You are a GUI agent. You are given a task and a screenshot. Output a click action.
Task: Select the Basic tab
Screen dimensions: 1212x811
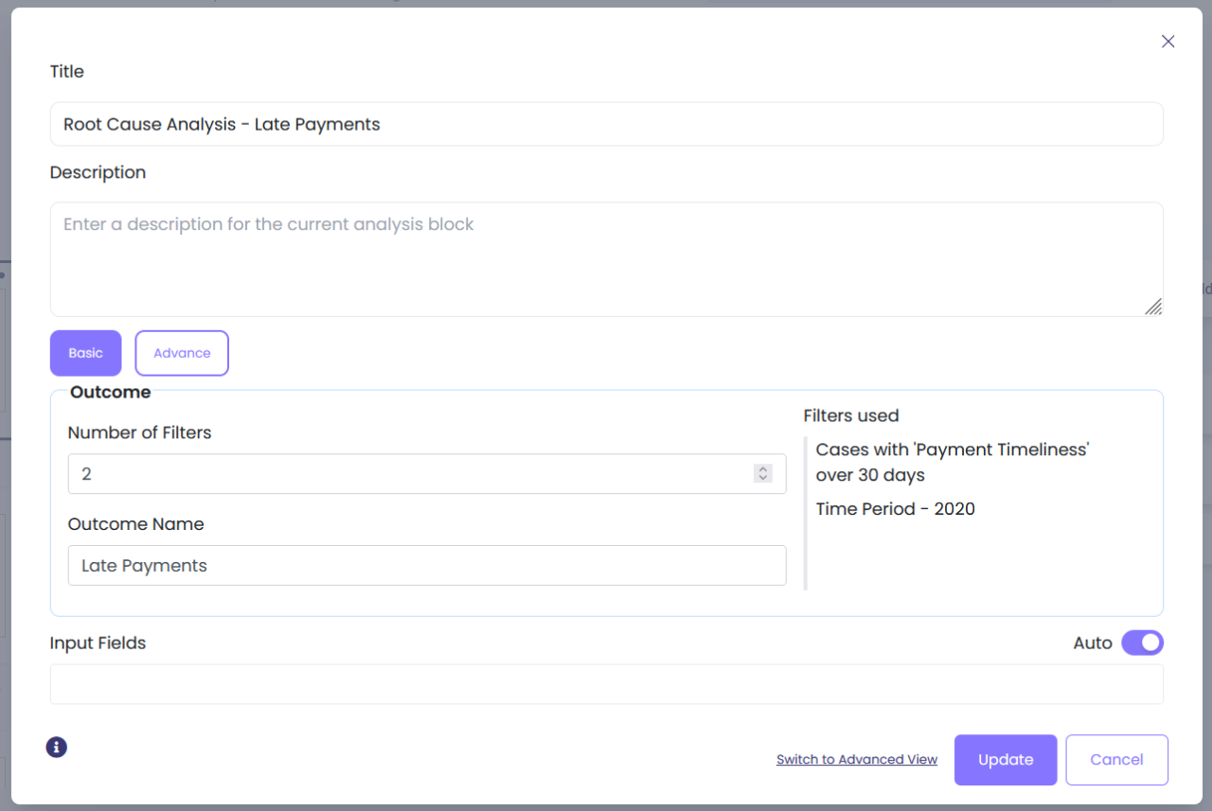86,353
